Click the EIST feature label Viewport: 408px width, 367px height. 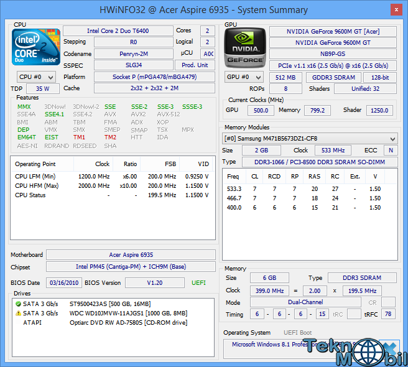pos(52,137)
